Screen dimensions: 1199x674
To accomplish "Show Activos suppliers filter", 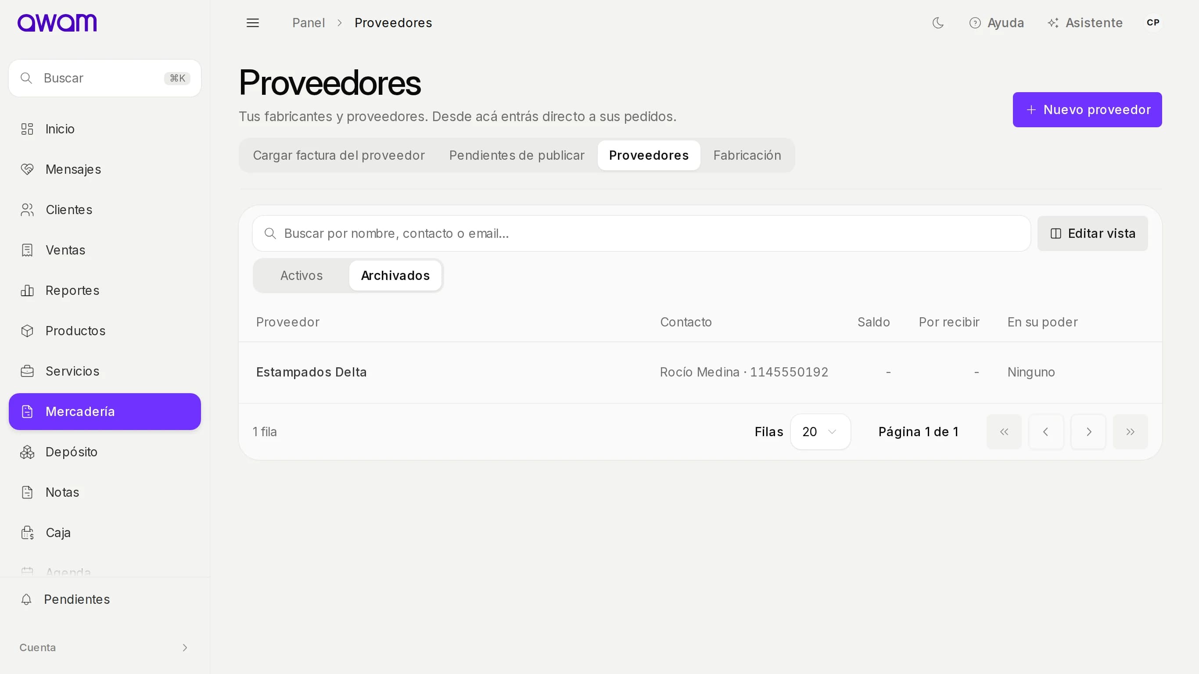I will 302,276.
